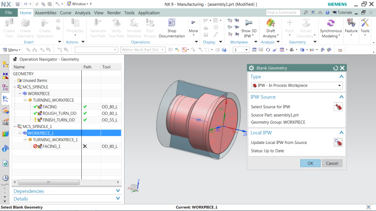Click the Undo icon in title bar
Screen dimensions: 376x211
point(25,4)
